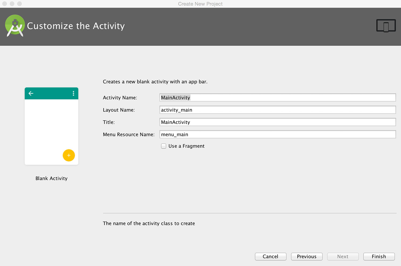Click the disabled Next button
Image resolution: width=401 pixels, height=266 pixels.
pos(343,256)
